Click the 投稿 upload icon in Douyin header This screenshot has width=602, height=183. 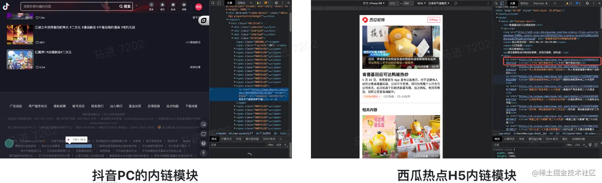[x=184, y=5]
